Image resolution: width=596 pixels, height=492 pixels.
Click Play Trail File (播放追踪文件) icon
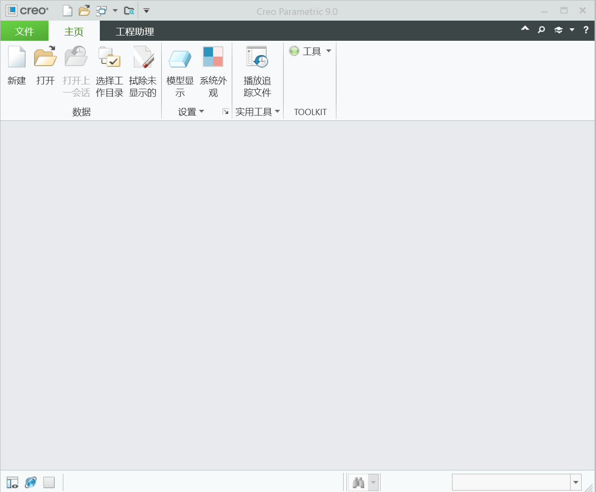pyautogui.click(x=257, y=58)
